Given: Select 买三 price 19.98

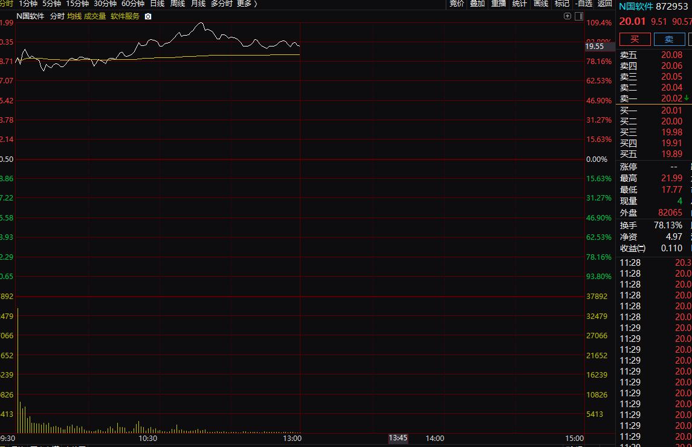Looking at the screenshot, I should coord(671,132).
